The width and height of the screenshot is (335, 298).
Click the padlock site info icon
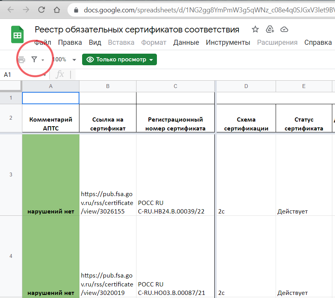(x=76, y=10)
